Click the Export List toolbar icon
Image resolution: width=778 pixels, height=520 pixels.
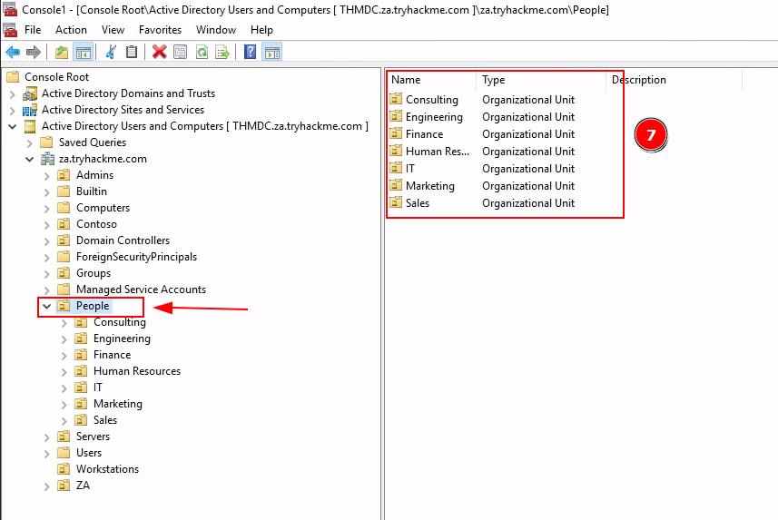(222, 52)
